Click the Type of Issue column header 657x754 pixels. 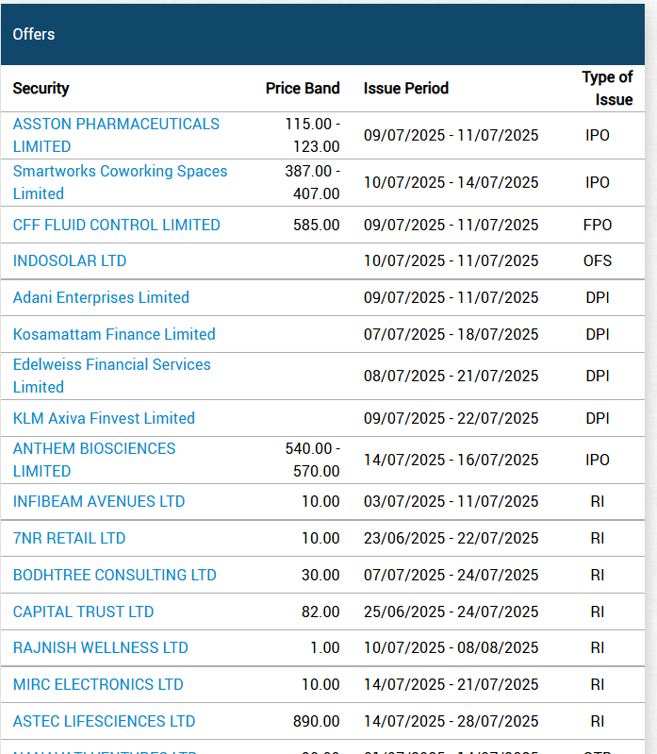tap(607, 89)
